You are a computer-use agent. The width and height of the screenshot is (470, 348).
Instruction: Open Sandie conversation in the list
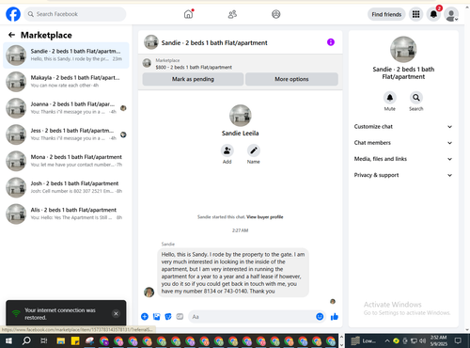(66, 55)
